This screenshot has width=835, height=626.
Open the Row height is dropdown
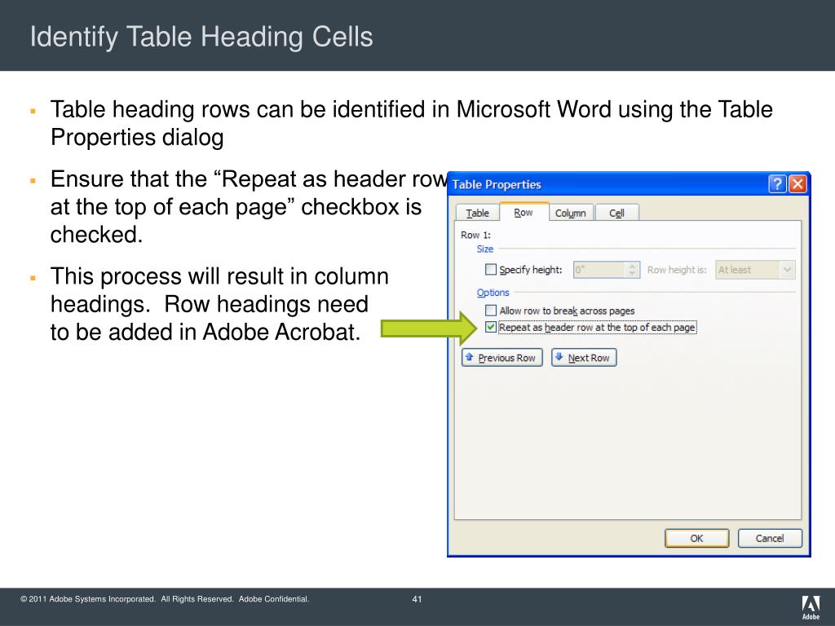pyautogui.click(x=786, y=269)
